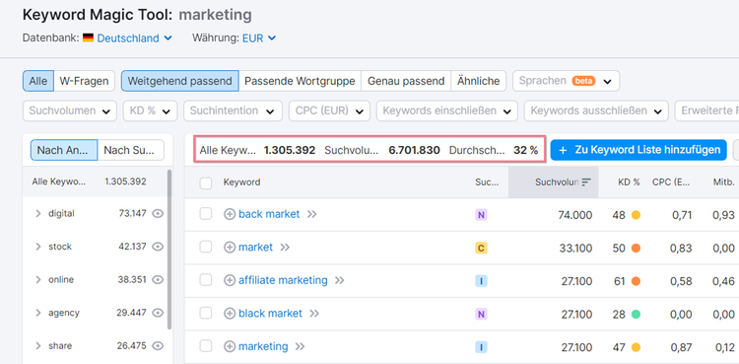Screen dimensions: 739x364
Task: Expand the stock keyword group
Action: click(38, 247)
